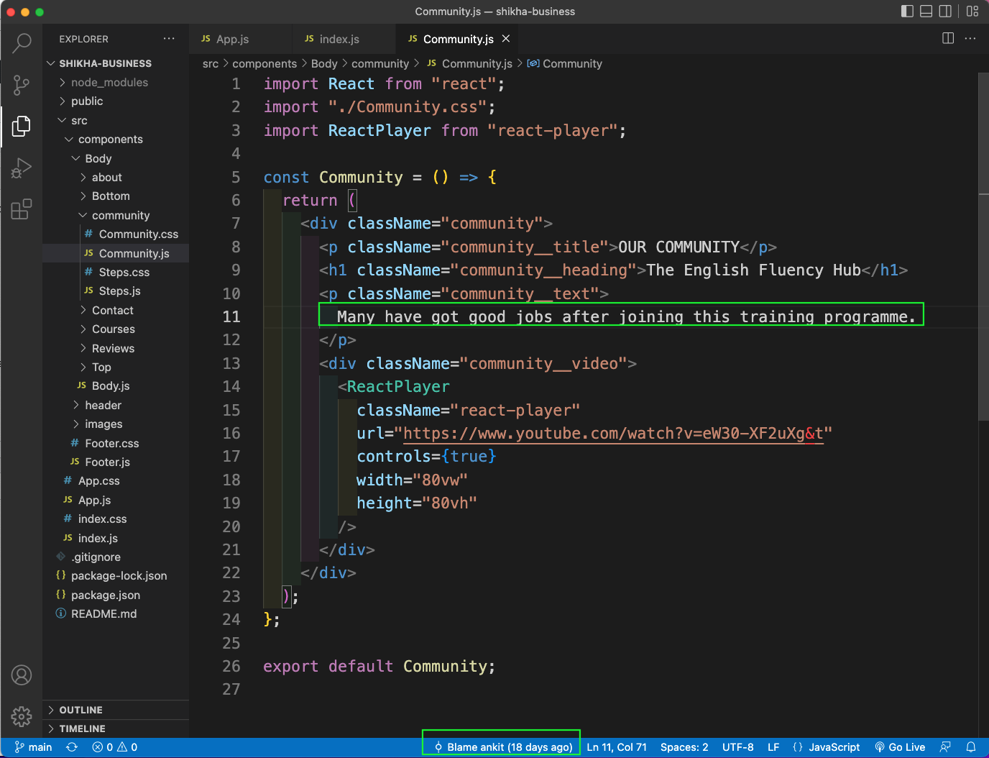
Task: Open the Accounts icon in activity bar
Action: coord(22,675)
